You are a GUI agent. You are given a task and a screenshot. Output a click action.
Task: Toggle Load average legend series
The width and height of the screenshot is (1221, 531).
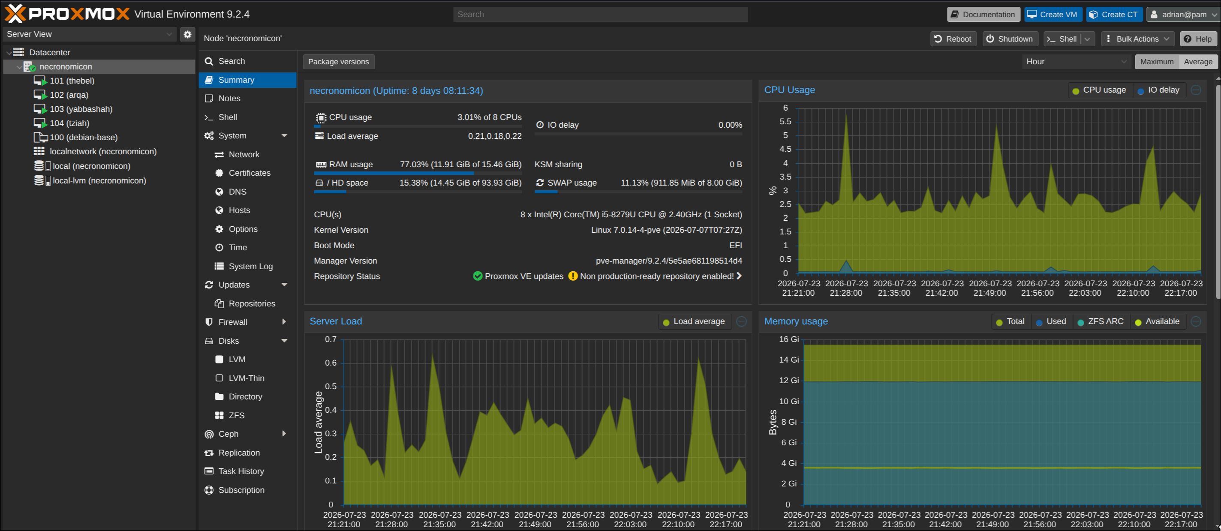(x=694, y=321)
